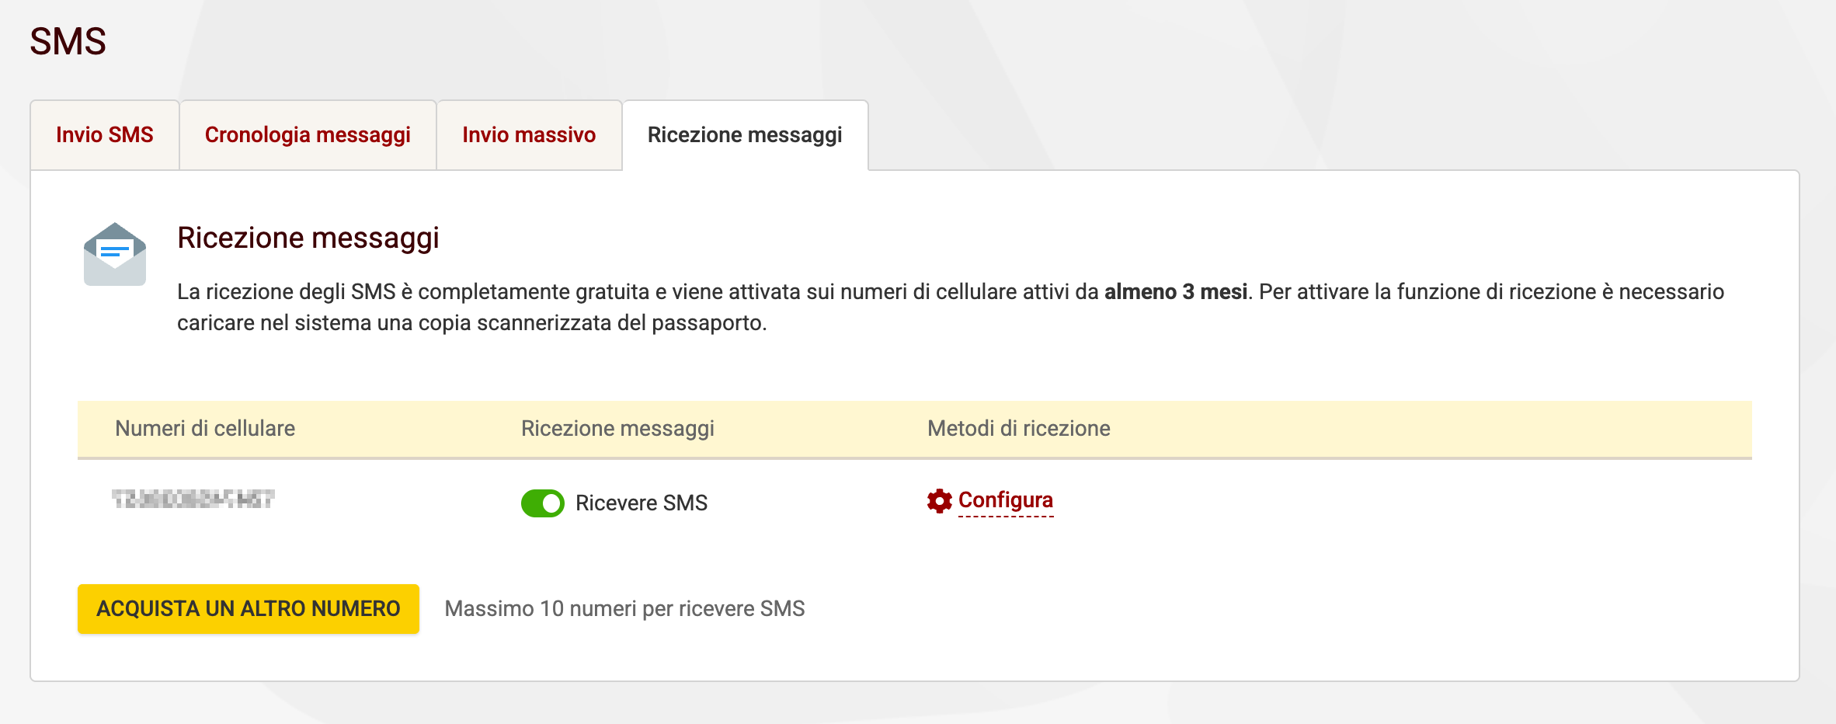Go to the Invio massivo tab
The height and width of the screenshot is (724, 1836).
[x=528, y=134]
